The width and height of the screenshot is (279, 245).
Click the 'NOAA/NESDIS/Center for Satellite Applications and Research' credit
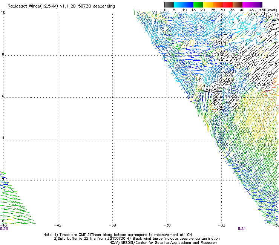coord(163,243)
